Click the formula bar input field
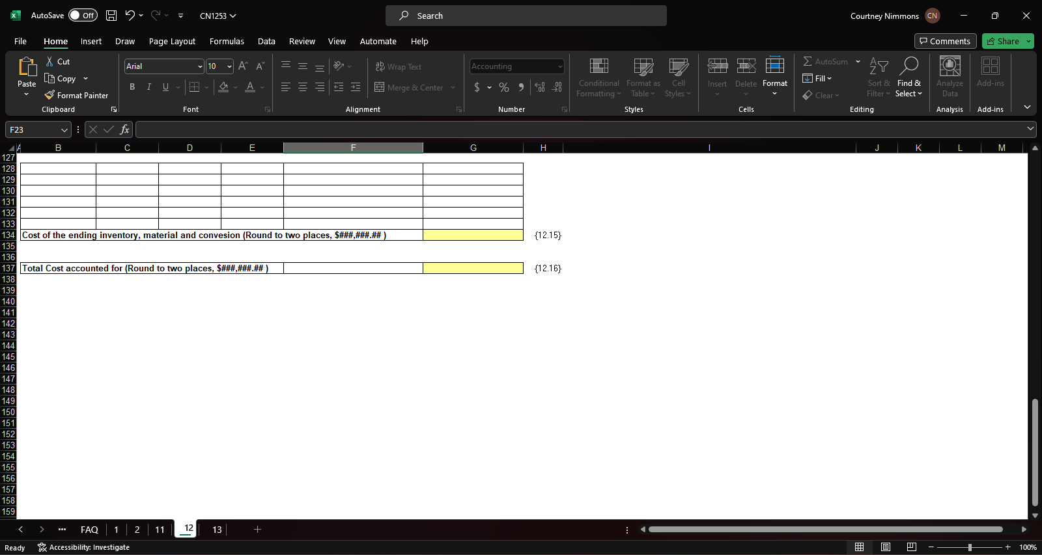Viewport: 1042px width, 555px height. pyautogui.click(x=580, y=129)
